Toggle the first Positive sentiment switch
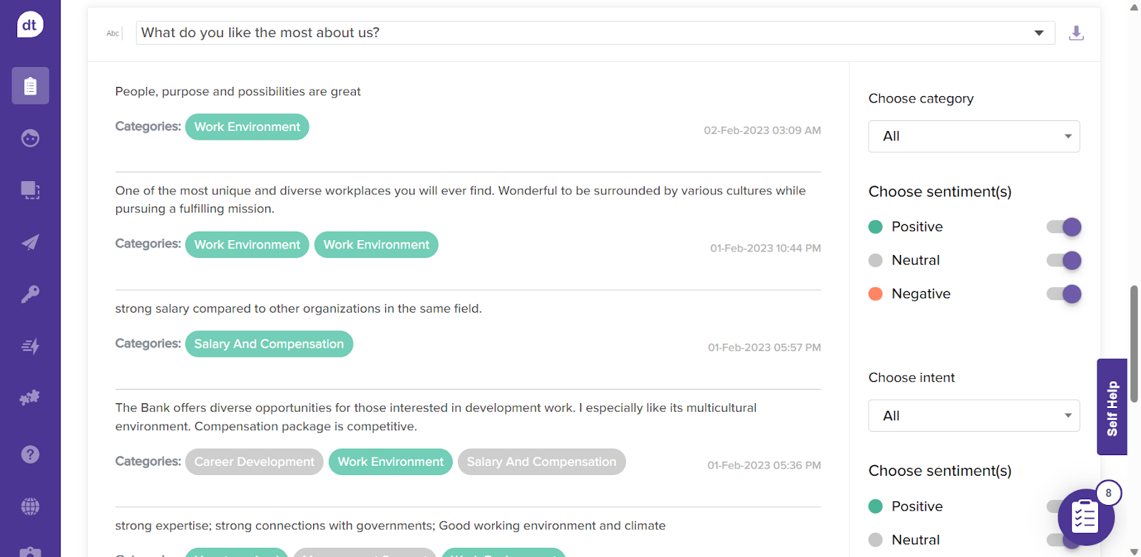The height and width of the screenshot is (557, 1141). (1064, 227)
